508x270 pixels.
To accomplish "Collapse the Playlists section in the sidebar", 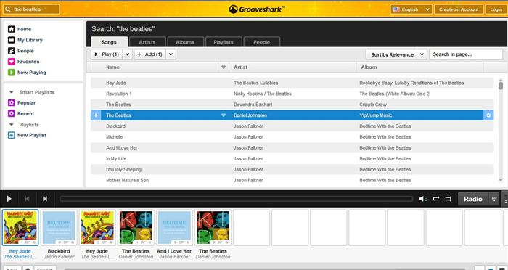I will tap(12, 125).
